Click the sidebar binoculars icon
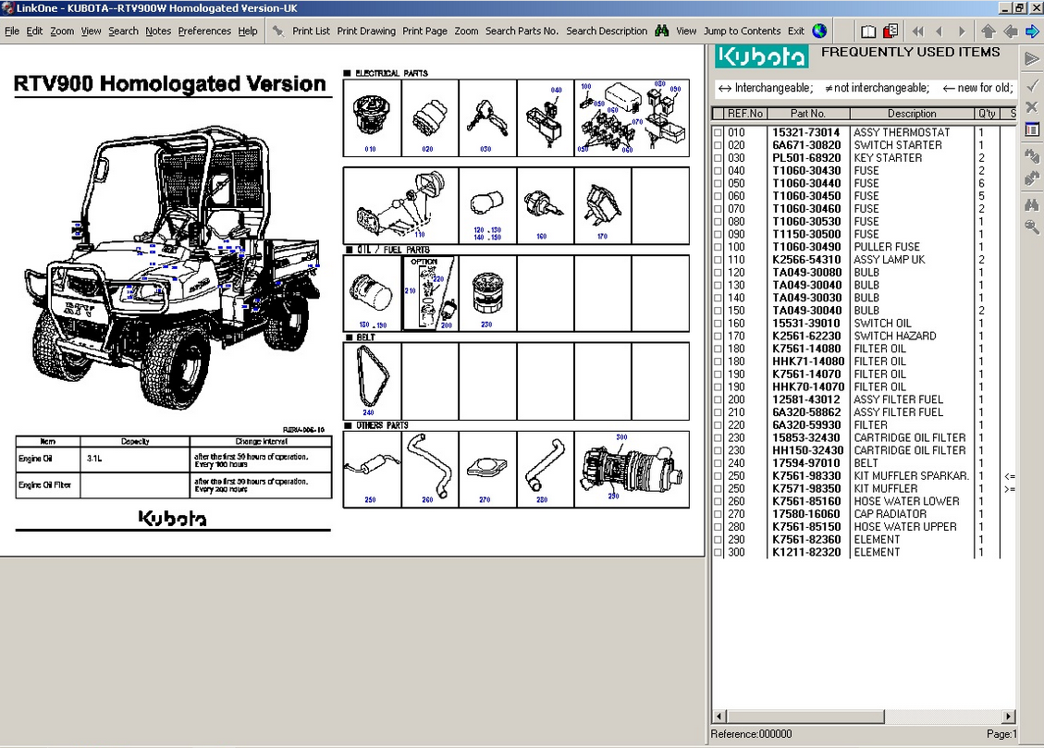 tap(1032, 204)
